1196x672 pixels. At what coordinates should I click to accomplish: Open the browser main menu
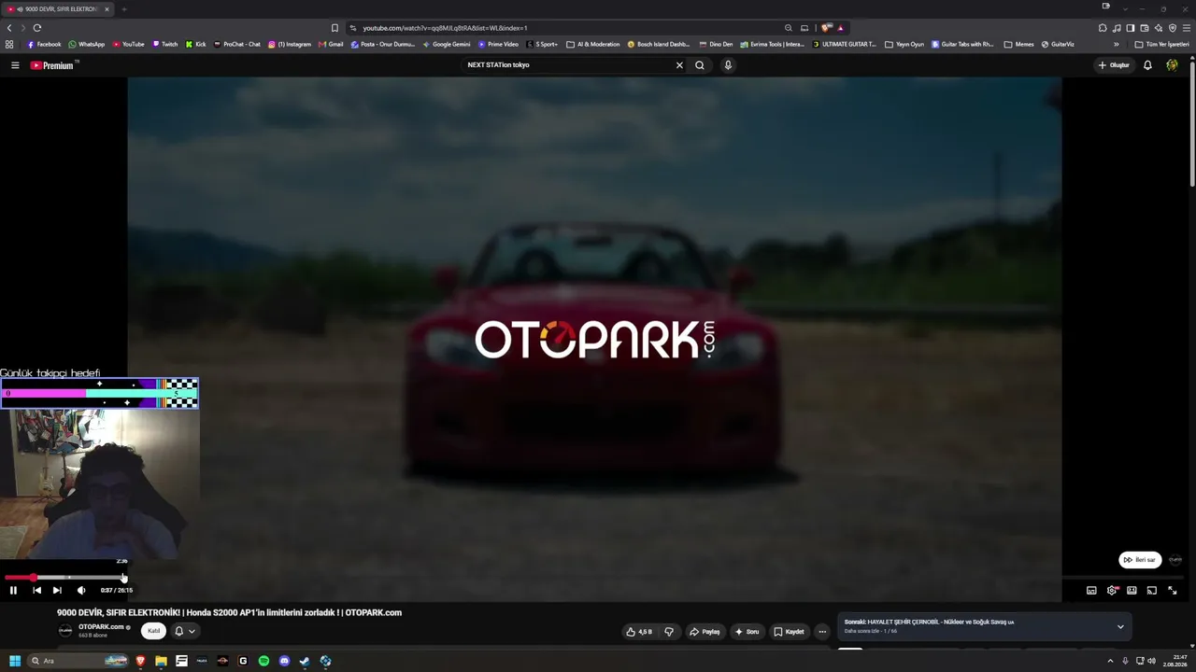(1187, 28)
